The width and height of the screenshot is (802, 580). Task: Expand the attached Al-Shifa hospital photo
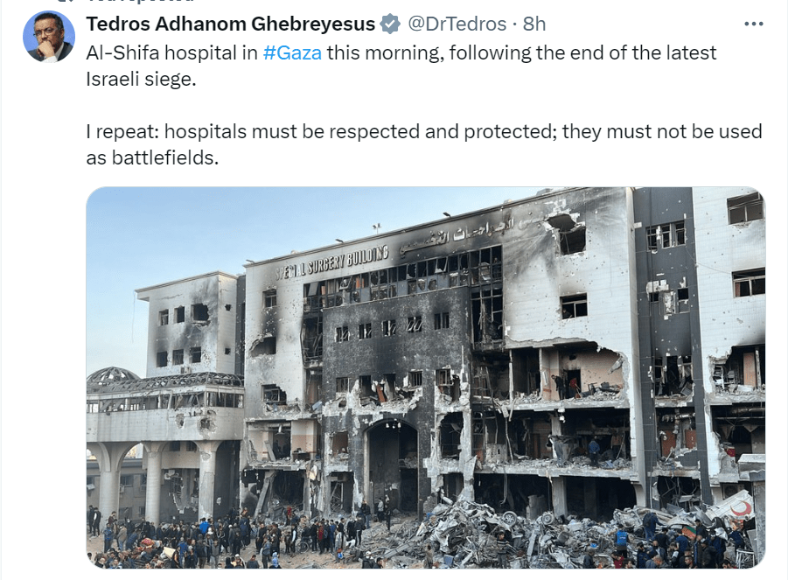pos(426,377)
